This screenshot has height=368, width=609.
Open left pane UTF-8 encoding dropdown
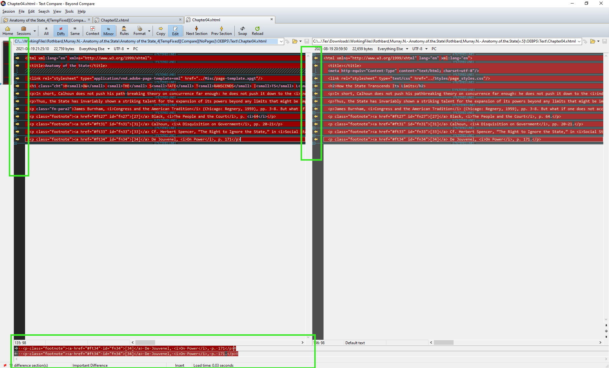tap(121, 49)
